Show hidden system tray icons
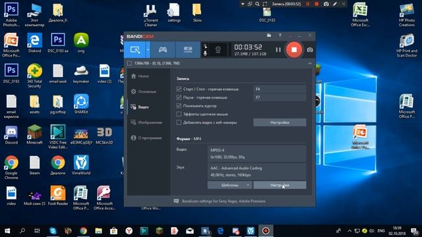Screen dimensions: 422x237 click(x=349, y=231)
